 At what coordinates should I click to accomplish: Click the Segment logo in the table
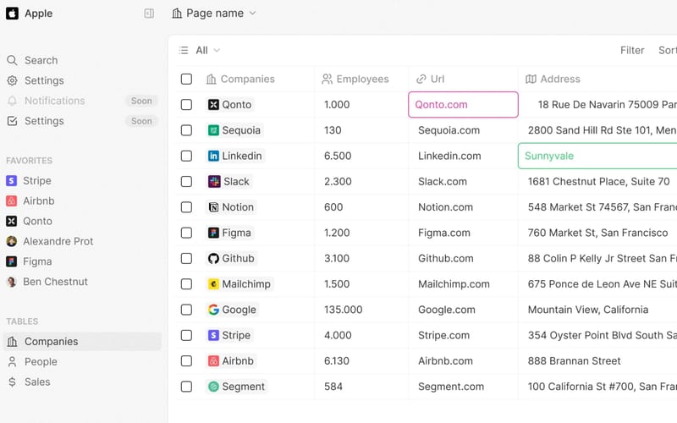(214, 387)
